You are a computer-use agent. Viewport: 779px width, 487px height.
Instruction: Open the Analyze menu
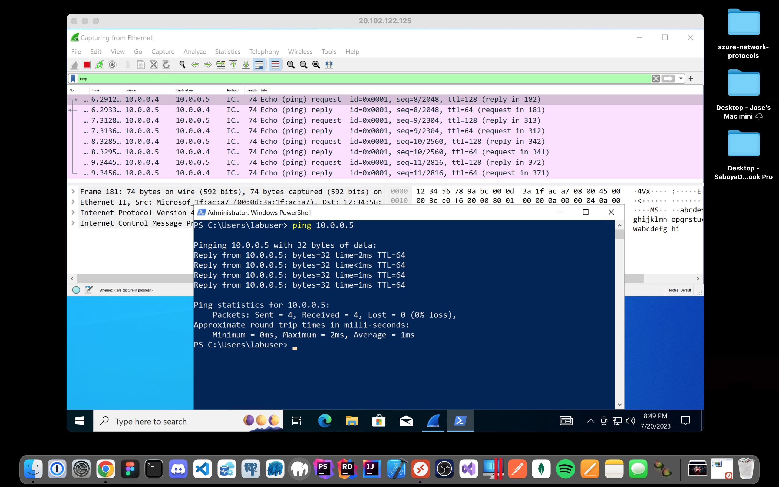tap(194, 51)
